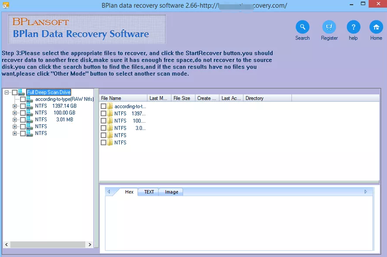
Task: Click the help question mark icon
Action: coord(353,27)
